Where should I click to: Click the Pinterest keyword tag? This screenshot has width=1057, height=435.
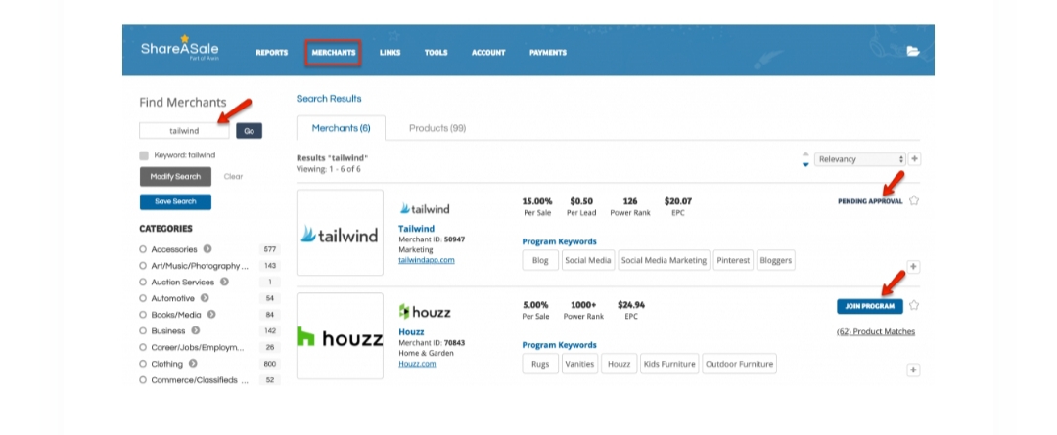point(733,261)
